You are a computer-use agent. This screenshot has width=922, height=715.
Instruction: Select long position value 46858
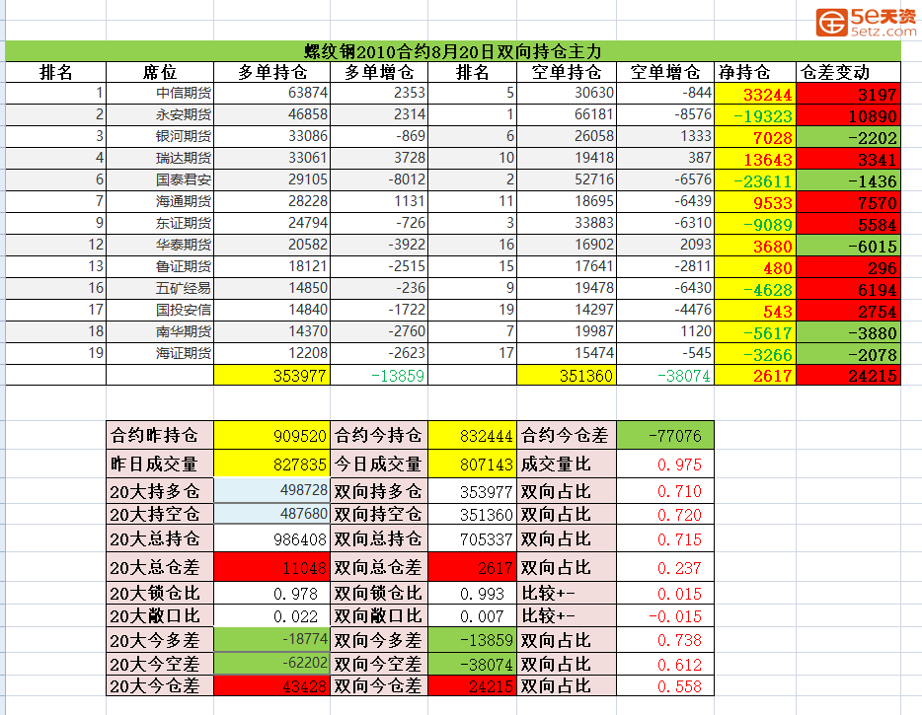pyautogui.click(x=271, y=115)
